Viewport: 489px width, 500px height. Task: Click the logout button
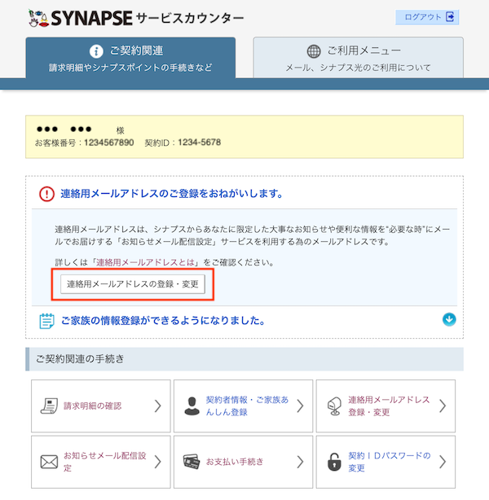click(427, 17)
